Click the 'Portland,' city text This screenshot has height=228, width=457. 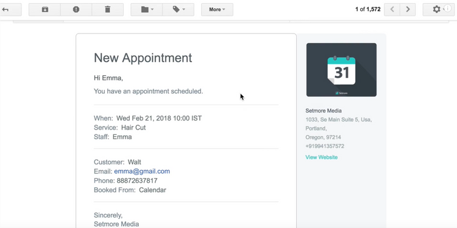pos(316,128)
